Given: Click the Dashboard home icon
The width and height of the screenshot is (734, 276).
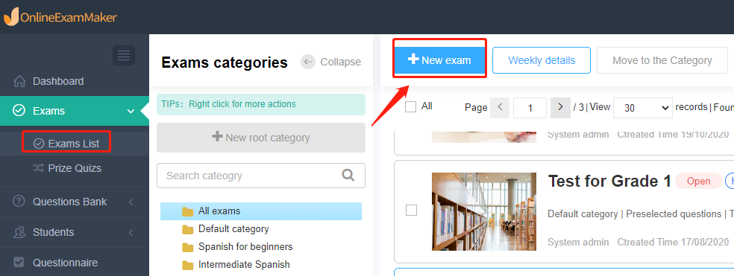Looking at the screenshot, I should coord(19,81).
